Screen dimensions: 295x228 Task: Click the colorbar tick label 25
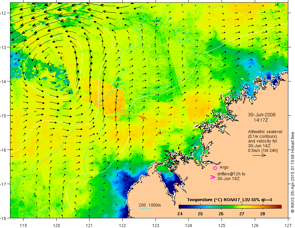(200, 214)
